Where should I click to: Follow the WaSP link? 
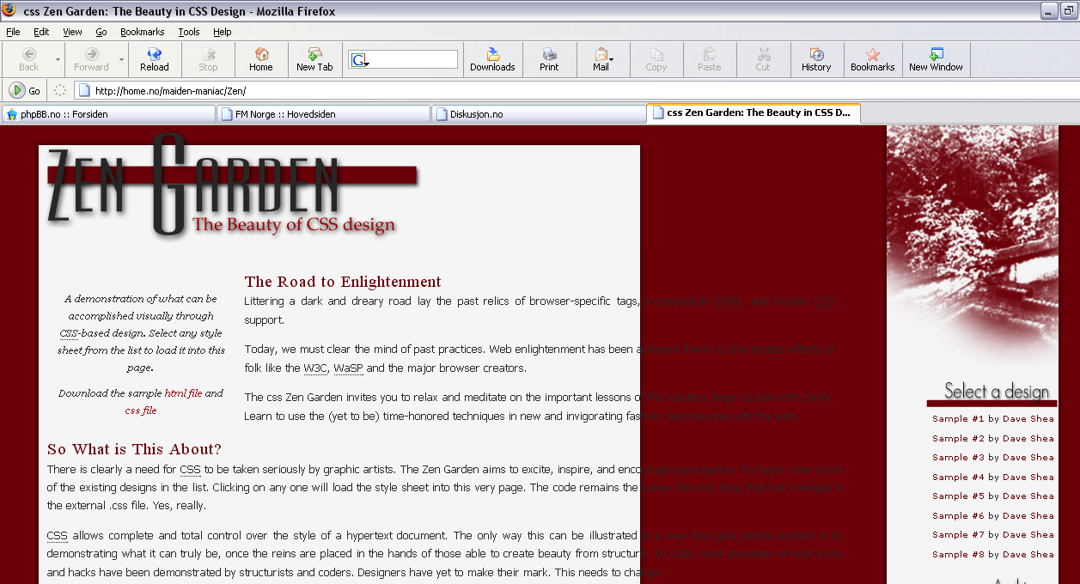(348, 368)
